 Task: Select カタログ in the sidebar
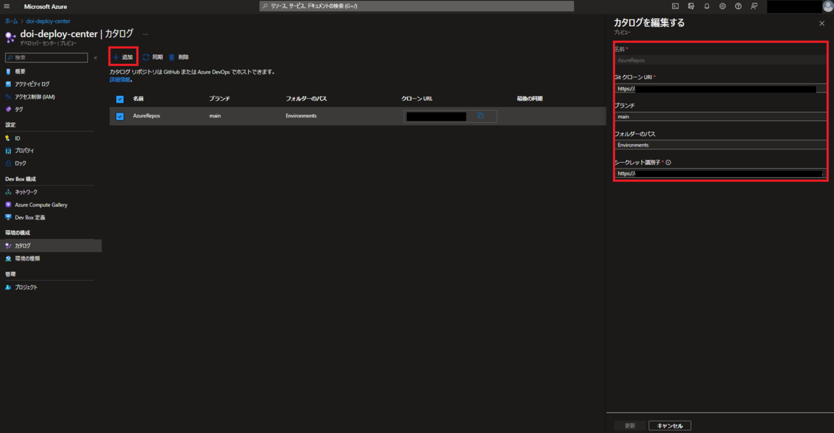[x=51, y=245]
